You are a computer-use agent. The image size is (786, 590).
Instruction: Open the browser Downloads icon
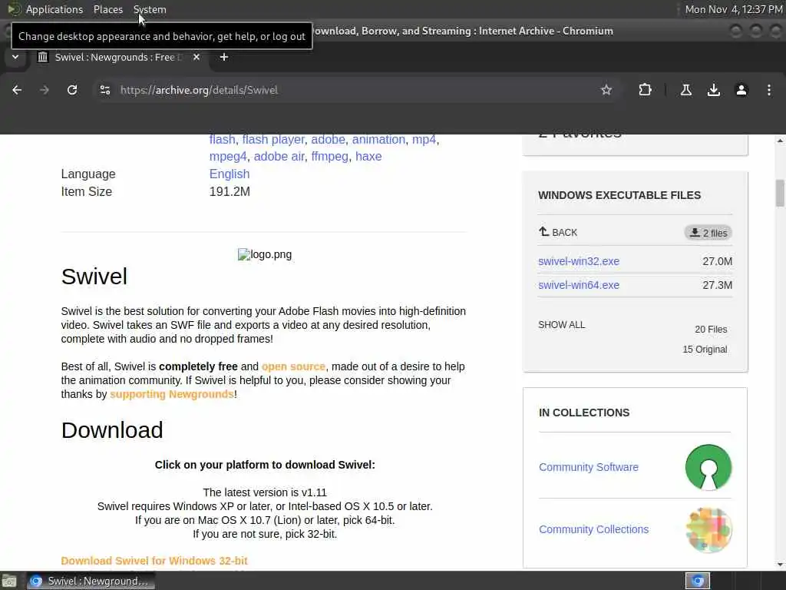[x=714, y=90]
